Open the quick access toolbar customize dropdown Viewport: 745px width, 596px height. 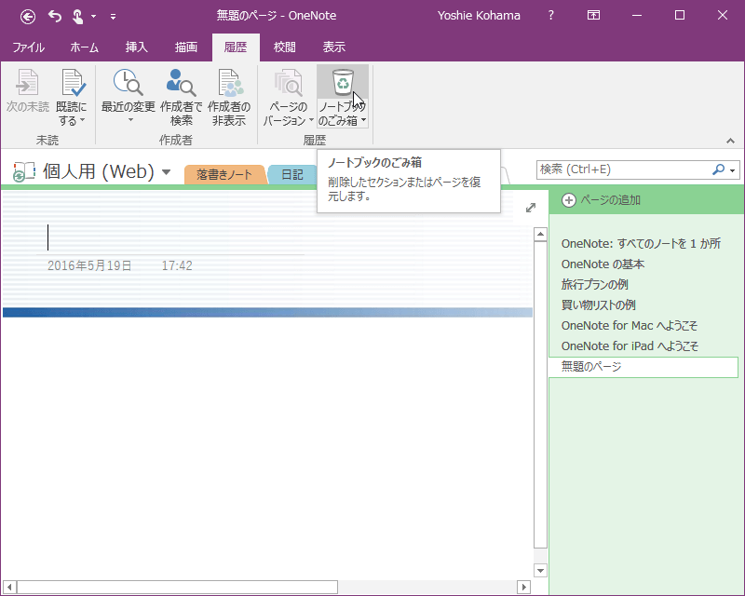pyautogui.click(x=113, y=16)
